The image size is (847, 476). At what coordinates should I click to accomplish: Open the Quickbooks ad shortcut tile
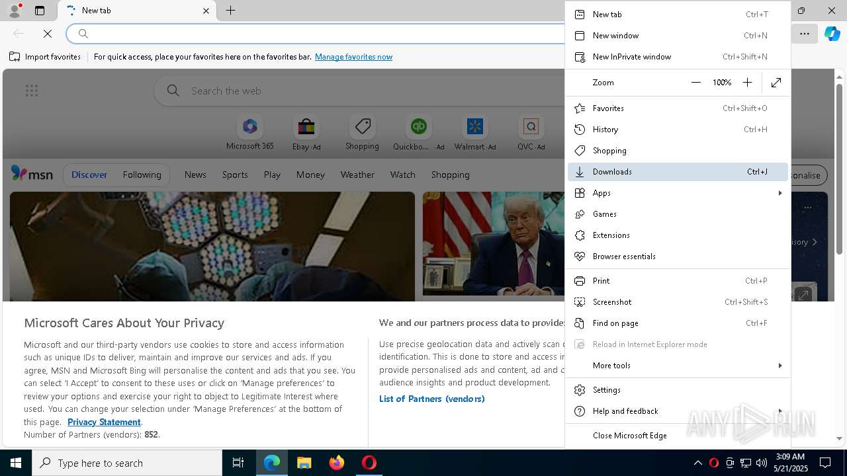[x=418, y=134]
